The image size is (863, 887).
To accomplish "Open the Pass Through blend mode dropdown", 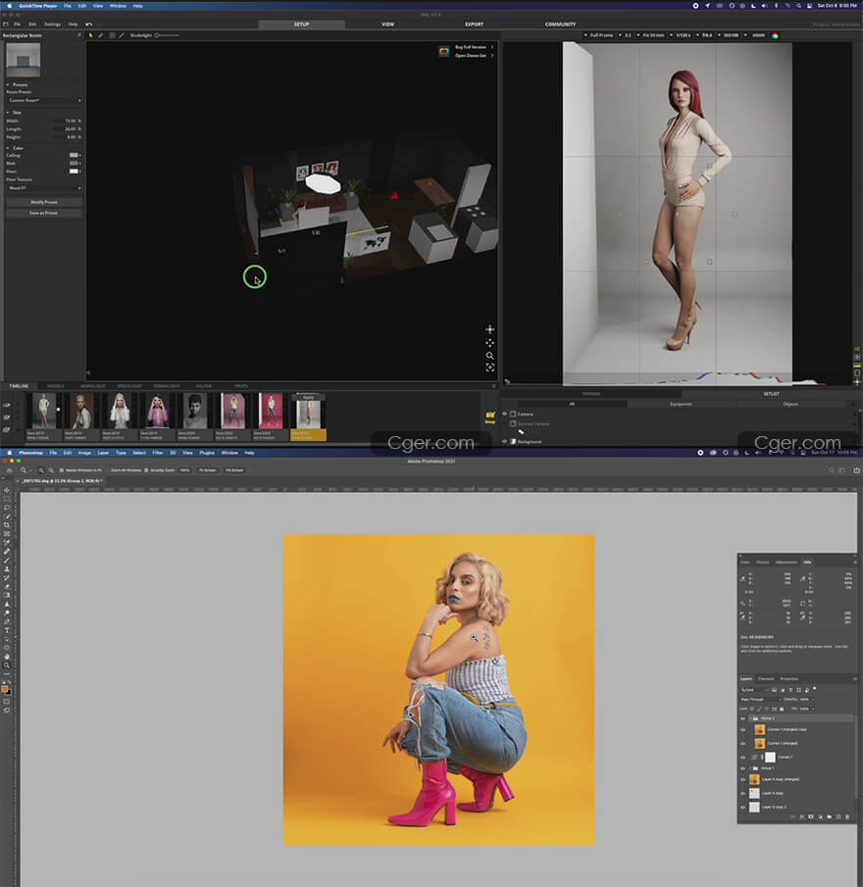I will pyautogui.click(x=758, y=699).
